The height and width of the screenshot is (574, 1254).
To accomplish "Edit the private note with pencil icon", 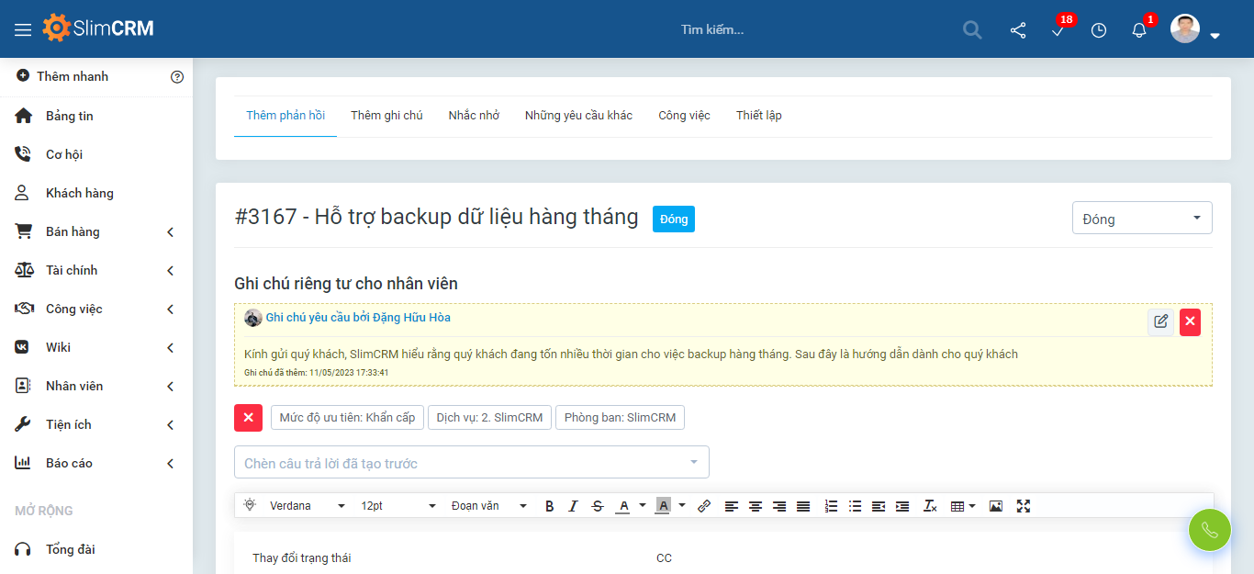I will point(1160,321).
